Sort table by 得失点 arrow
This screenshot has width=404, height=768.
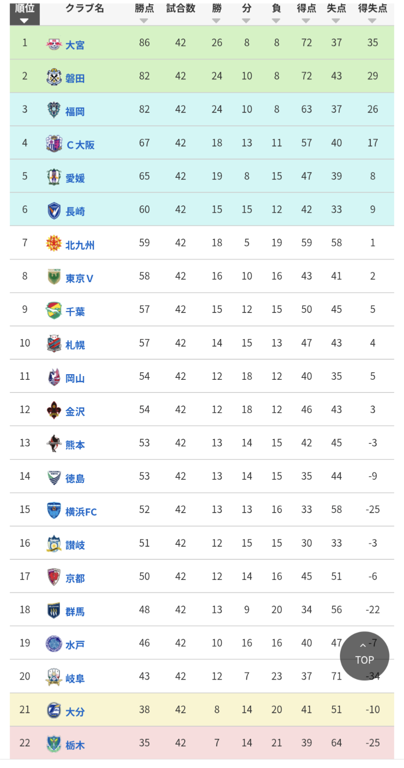pyautogui.click(x=372, y=21)
